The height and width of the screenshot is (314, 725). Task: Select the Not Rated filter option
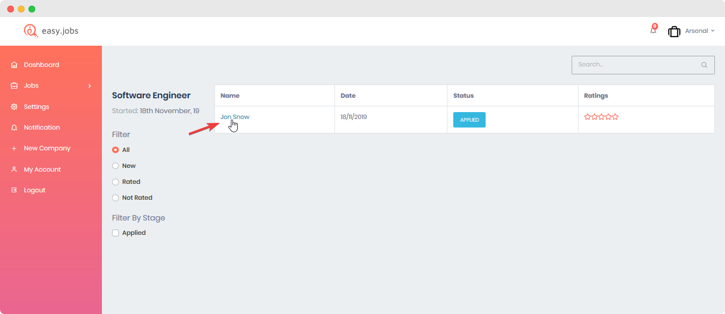(115, 198)
